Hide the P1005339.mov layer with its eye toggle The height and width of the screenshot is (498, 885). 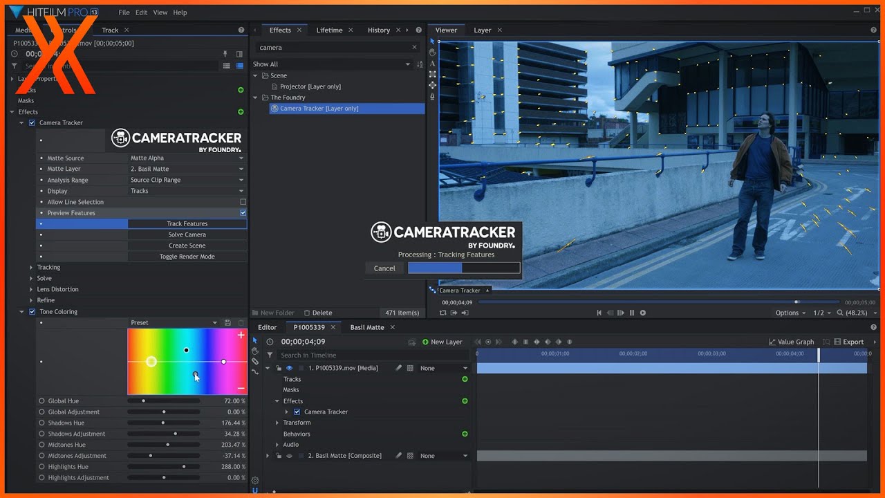click(x=289, y=367)
